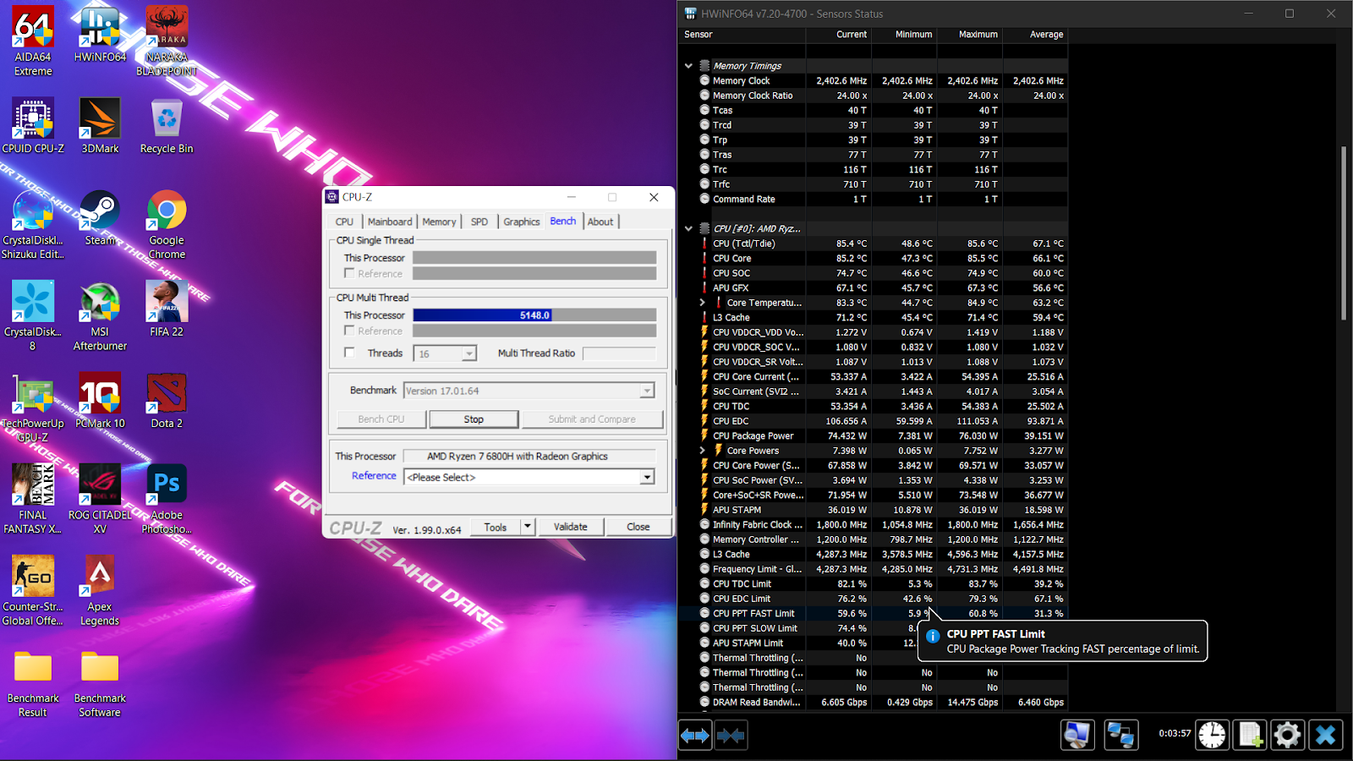This screenshot has height=761, width=1353.
Task: Toggle Multi Thread Reference checkbox
Action: (349, 331)
